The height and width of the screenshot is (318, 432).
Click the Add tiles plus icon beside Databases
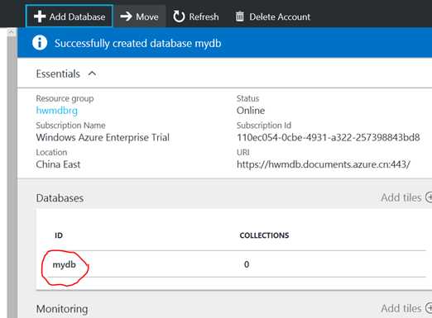coord(429,197)
